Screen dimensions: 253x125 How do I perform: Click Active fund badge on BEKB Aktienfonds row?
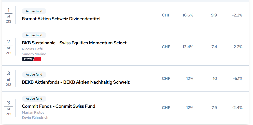[x=34, y=75]
